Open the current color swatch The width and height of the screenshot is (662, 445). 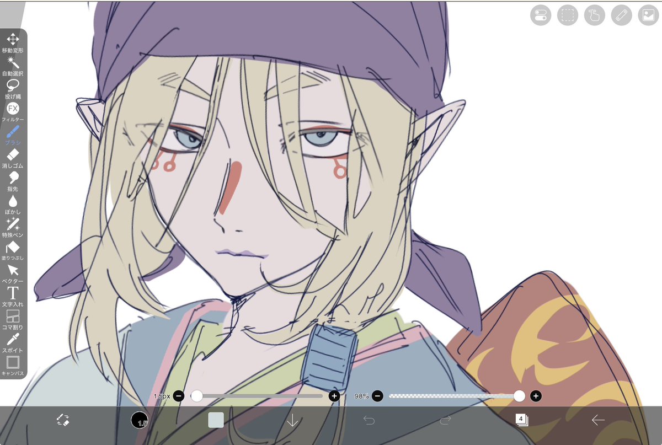(216, 420)
